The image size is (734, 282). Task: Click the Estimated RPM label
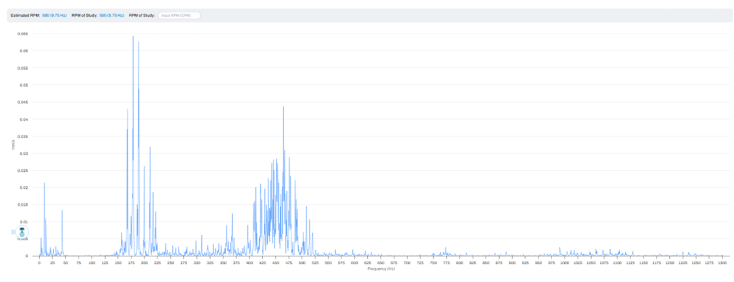coord(25,16)
